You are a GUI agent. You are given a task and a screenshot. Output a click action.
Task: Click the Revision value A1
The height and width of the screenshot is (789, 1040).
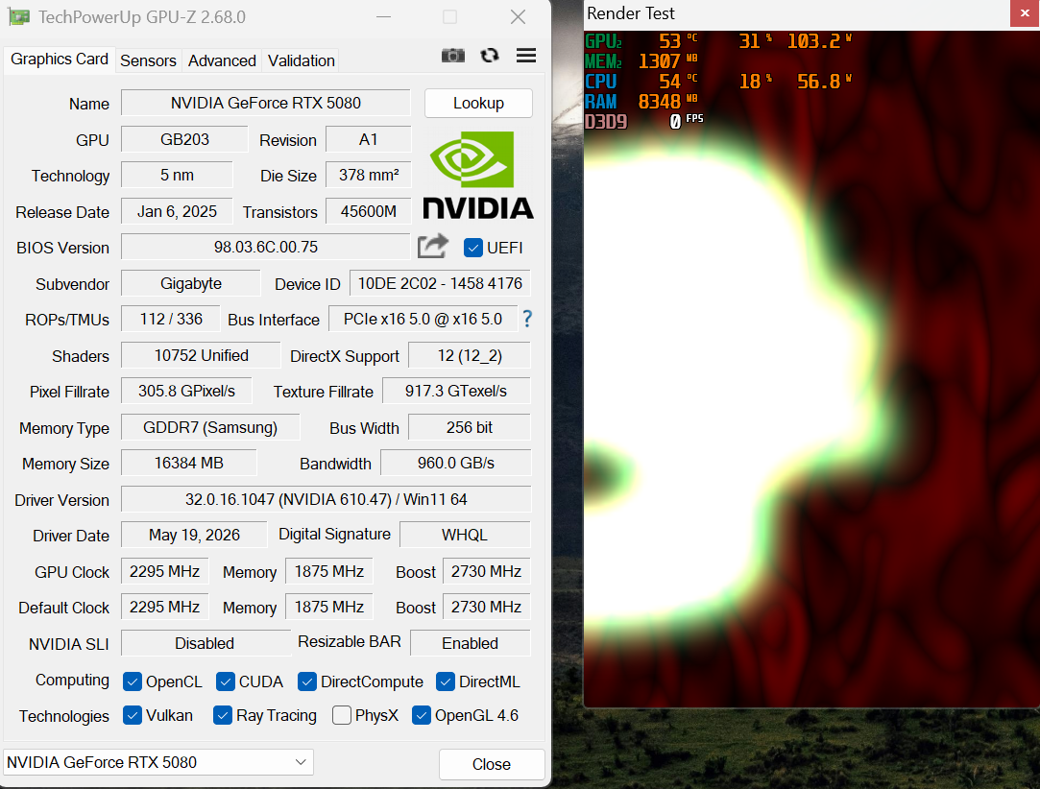368,139
